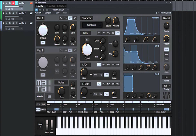Select sine waveform for Osc 1
The image size is (196, 136).
[x=61, y=18]
